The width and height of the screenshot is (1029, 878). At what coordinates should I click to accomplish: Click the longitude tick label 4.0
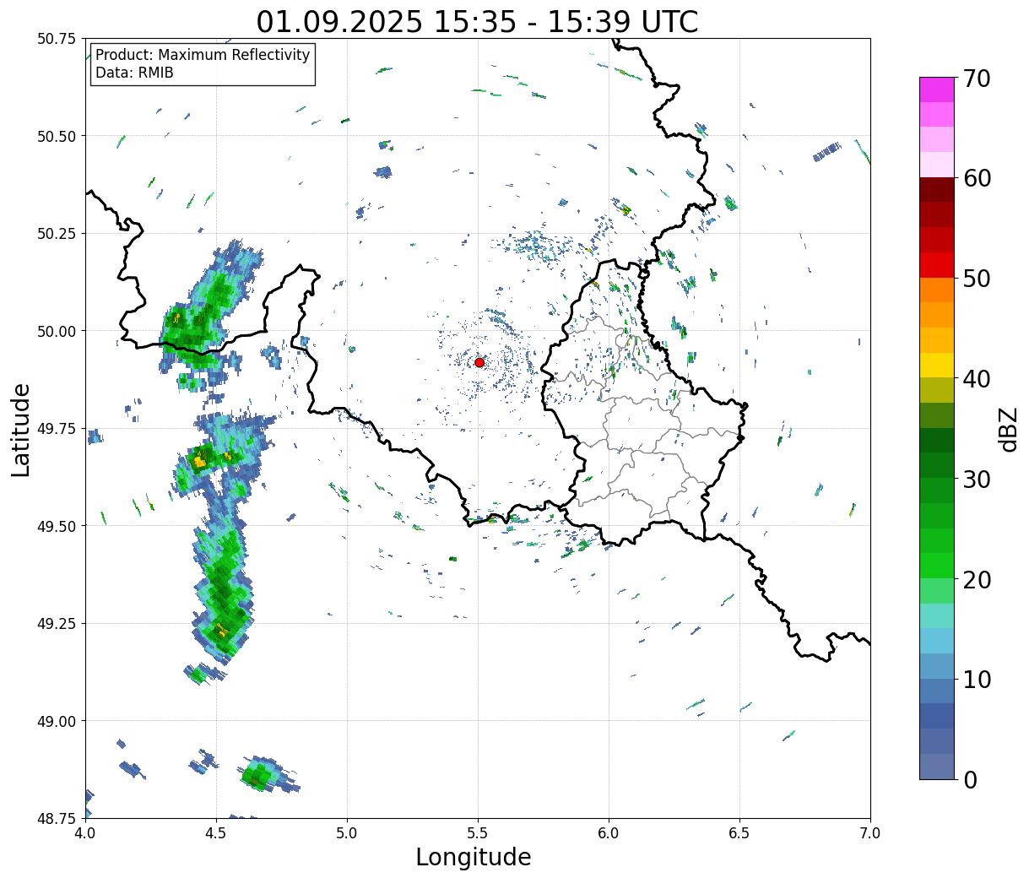click(85, 833)
